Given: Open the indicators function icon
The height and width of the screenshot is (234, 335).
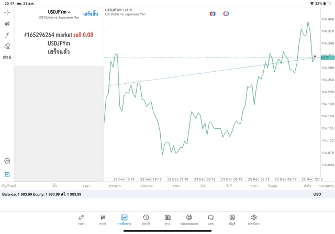Looking at the screenshot, I should tap(7, 35).
